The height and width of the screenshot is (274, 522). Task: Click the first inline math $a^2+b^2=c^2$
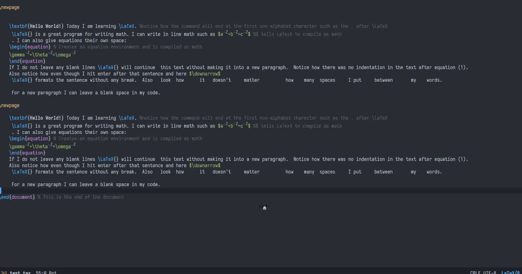234,34
